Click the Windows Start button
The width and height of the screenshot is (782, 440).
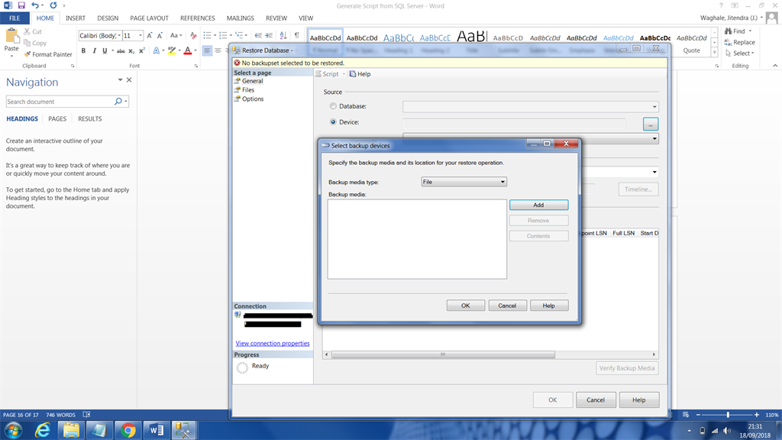point(14,430)
